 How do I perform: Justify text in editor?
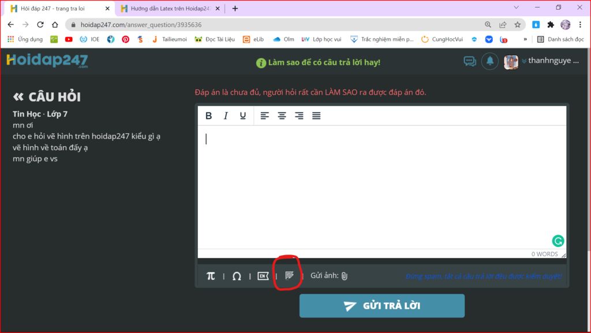316,116
